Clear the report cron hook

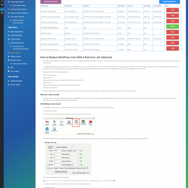[x=172, y=32]
